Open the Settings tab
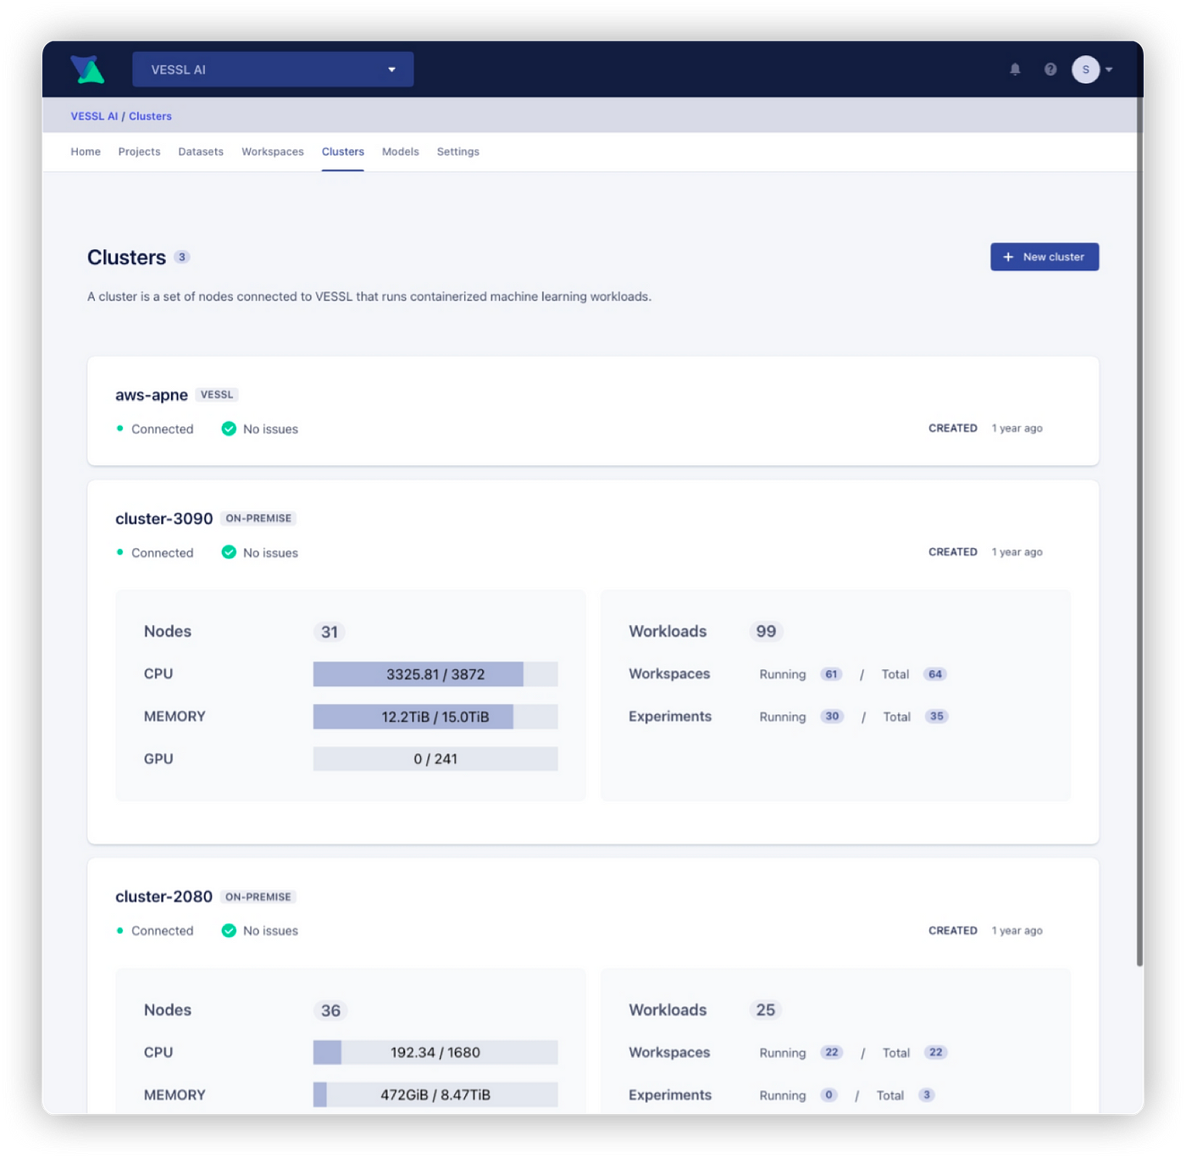This screenshot has height=1158, width=1186. [458, 152]
